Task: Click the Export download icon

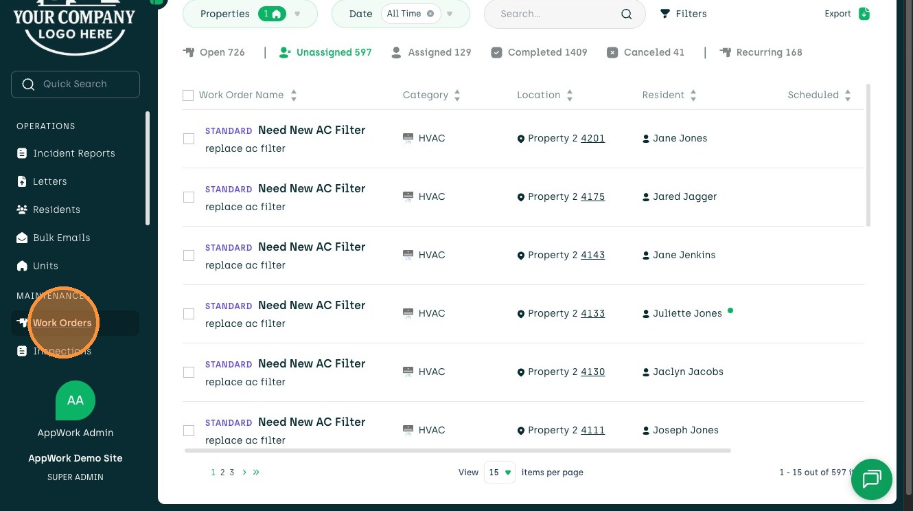Action: [864, 14]
